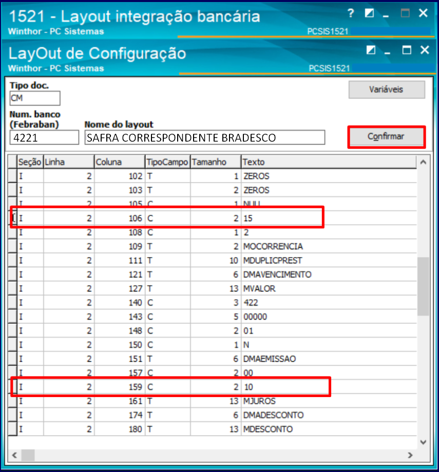Click the horizontal scrollbar left arrow
This screenshot has width=439, height=472.
[14, 455]
